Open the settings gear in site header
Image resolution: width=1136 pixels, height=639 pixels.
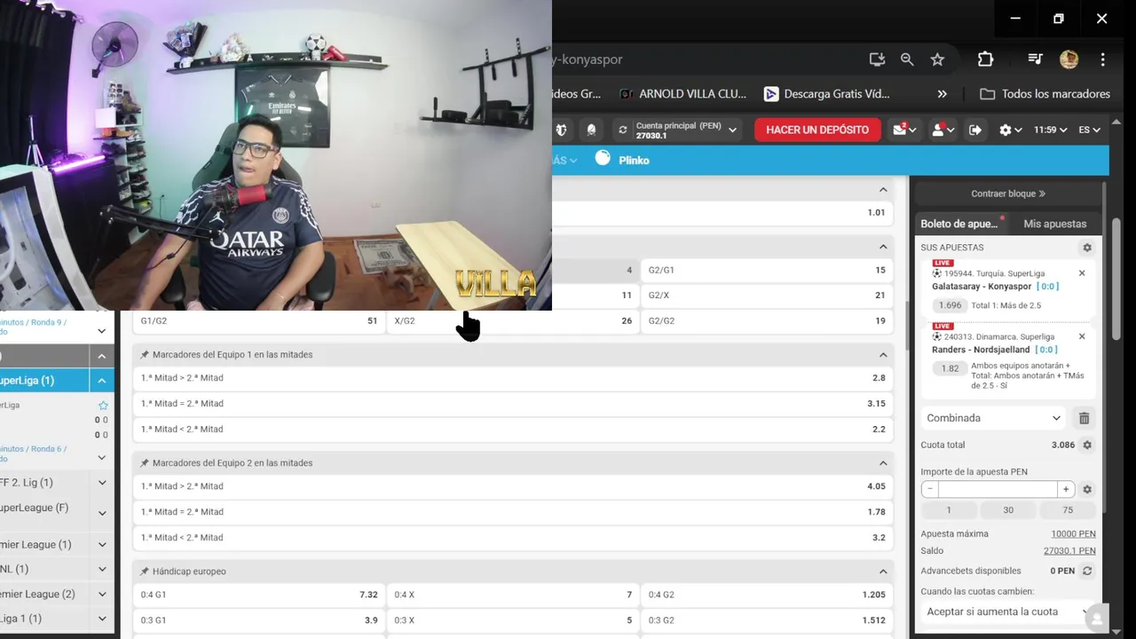[x=1010, y=130]
